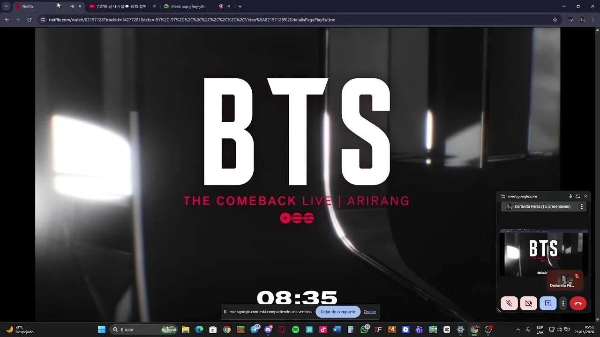Screen dimensions: 600x337
Task: Open Calculator from taskbar
Action: [350, 330]
